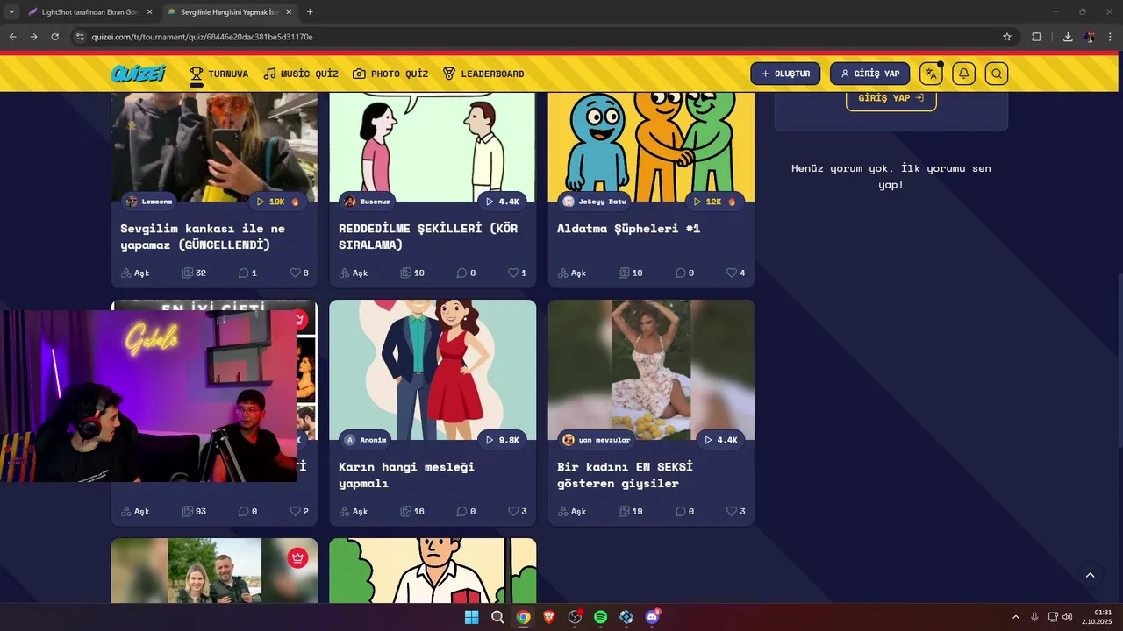Like the 'Sevgilim kankası' quiz heart icon

point(295,273)
